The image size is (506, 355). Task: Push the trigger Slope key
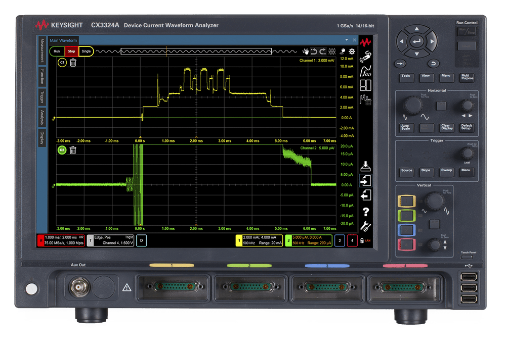(426, 171)
